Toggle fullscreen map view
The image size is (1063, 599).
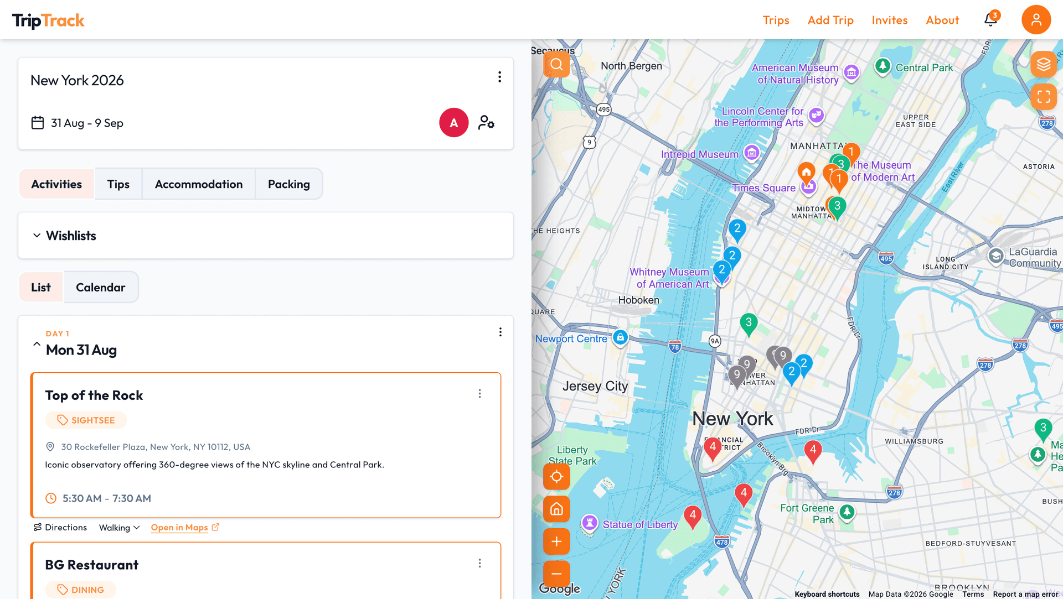click(x=1044, y=97)
